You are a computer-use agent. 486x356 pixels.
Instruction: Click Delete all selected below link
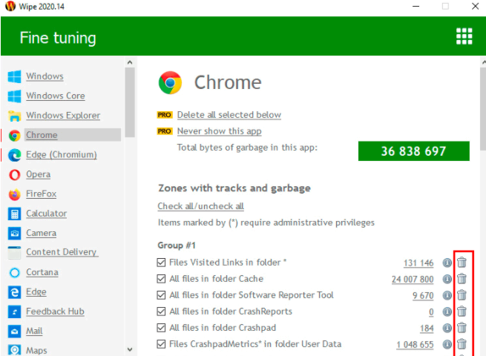tap(229, 115)
